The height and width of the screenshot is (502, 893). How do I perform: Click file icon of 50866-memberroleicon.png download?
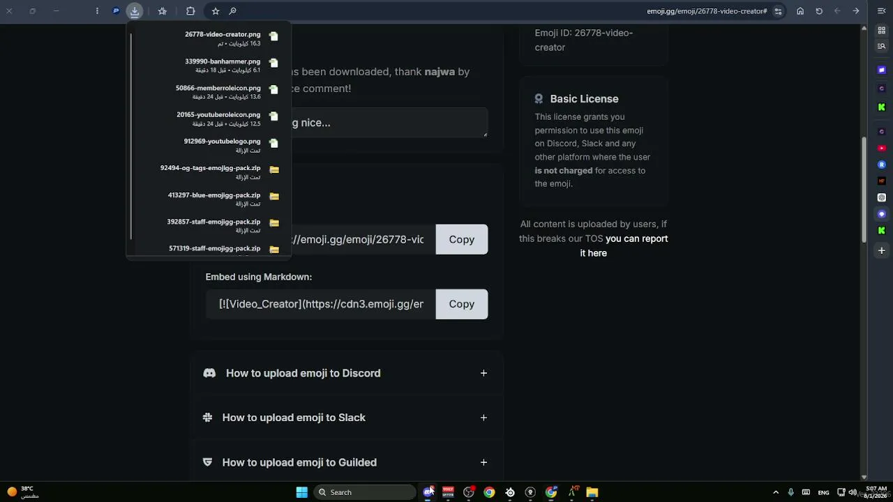click(x=273, y=90)
